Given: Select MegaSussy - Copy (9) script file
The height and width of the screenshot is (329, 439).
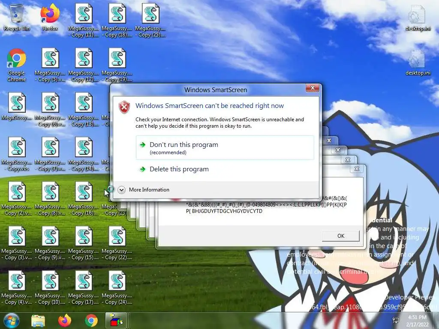Looking at the screenshot, I should [x=50, y=243].
